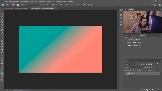Switch to the Каналы tab
This screenshot has height=91, width=162.
[x=130, y=61]
